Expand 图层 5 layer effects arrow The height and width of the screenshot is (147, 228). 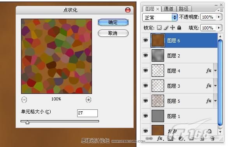[216, 101]
